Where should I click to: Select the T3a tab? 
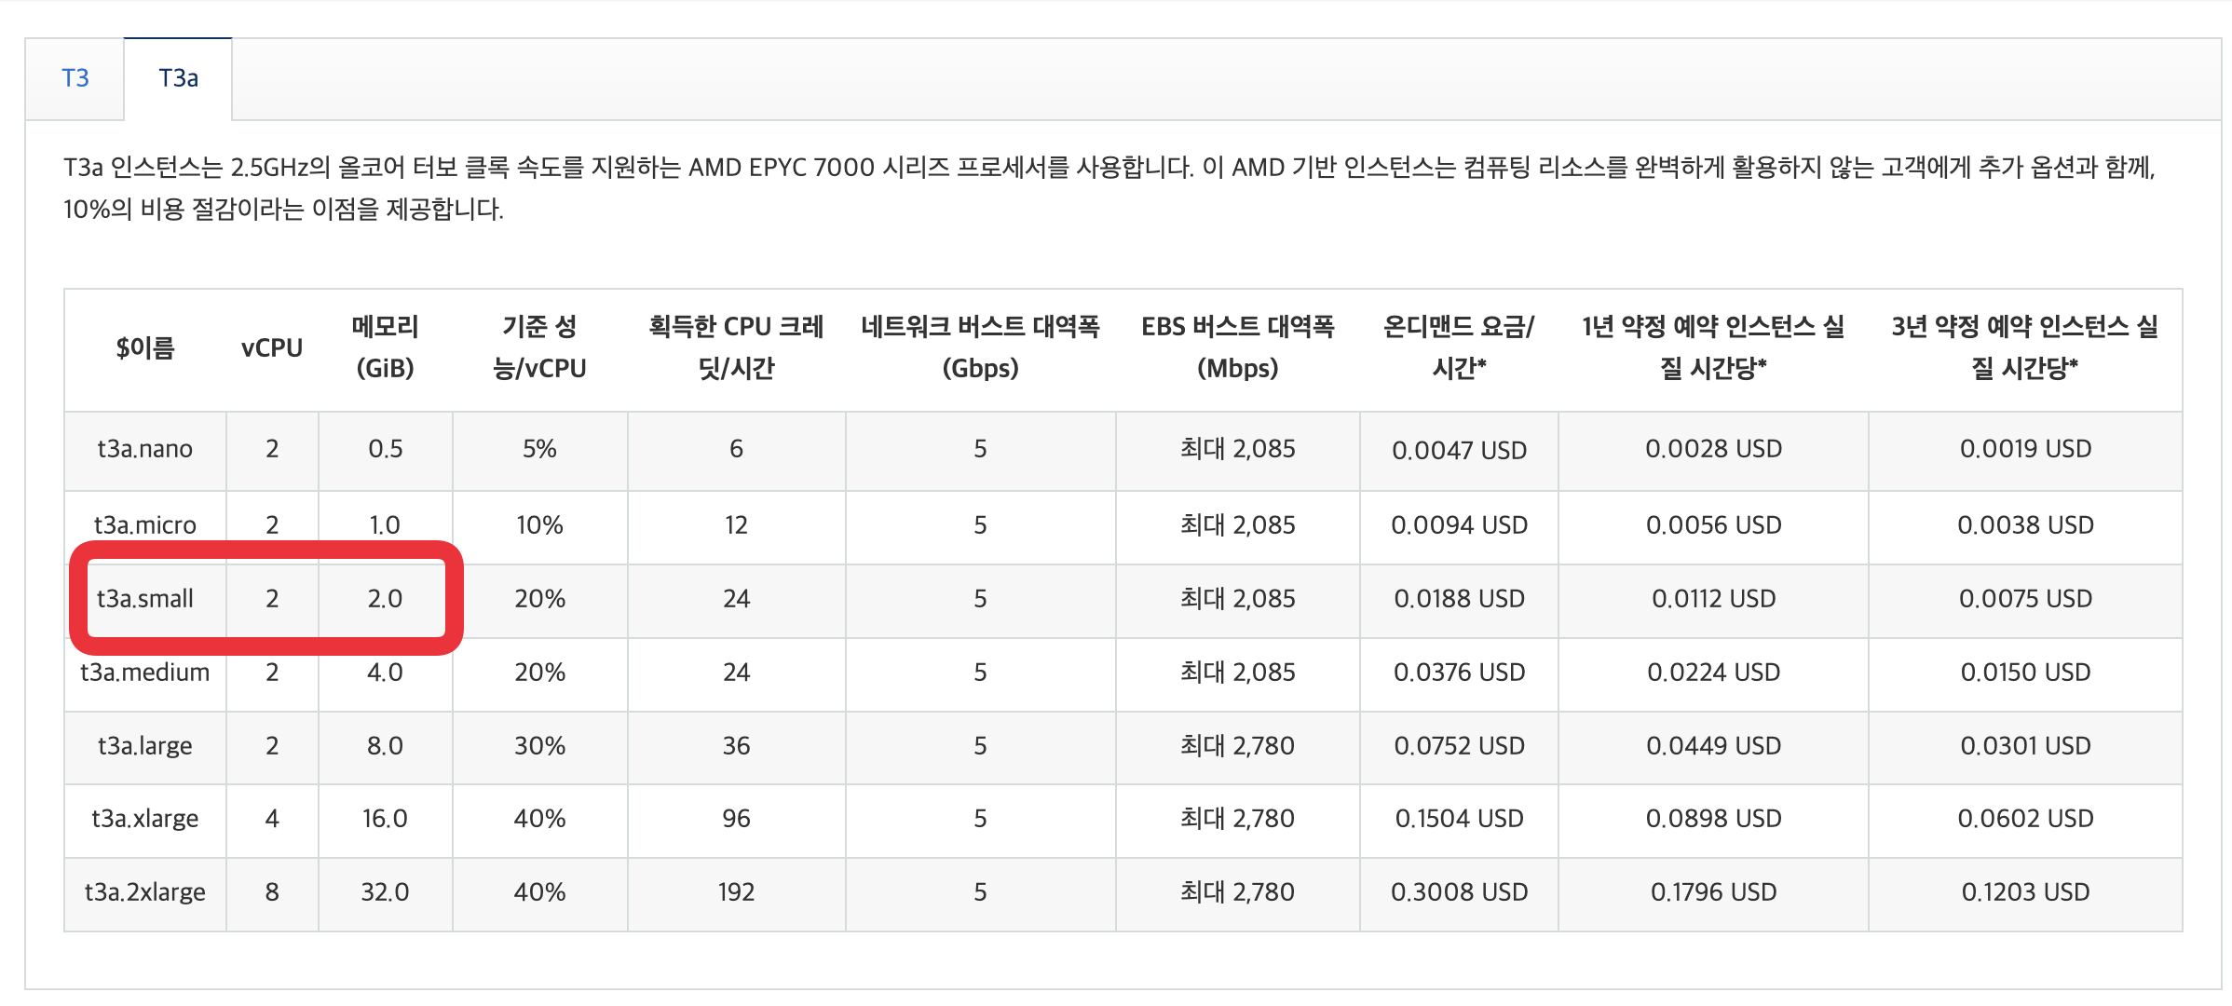pos(178,78)
